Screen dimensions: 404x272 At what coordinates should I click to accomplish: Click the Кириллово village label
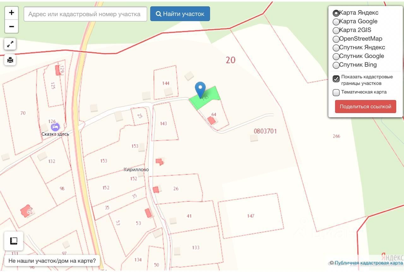pos(136,170)
